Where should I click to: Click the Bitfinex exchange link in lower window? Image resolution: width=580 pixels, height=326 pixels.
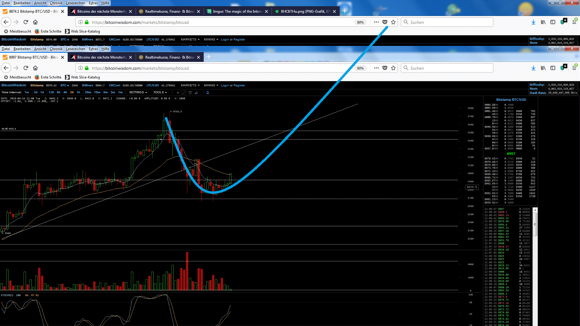[88, 85]
